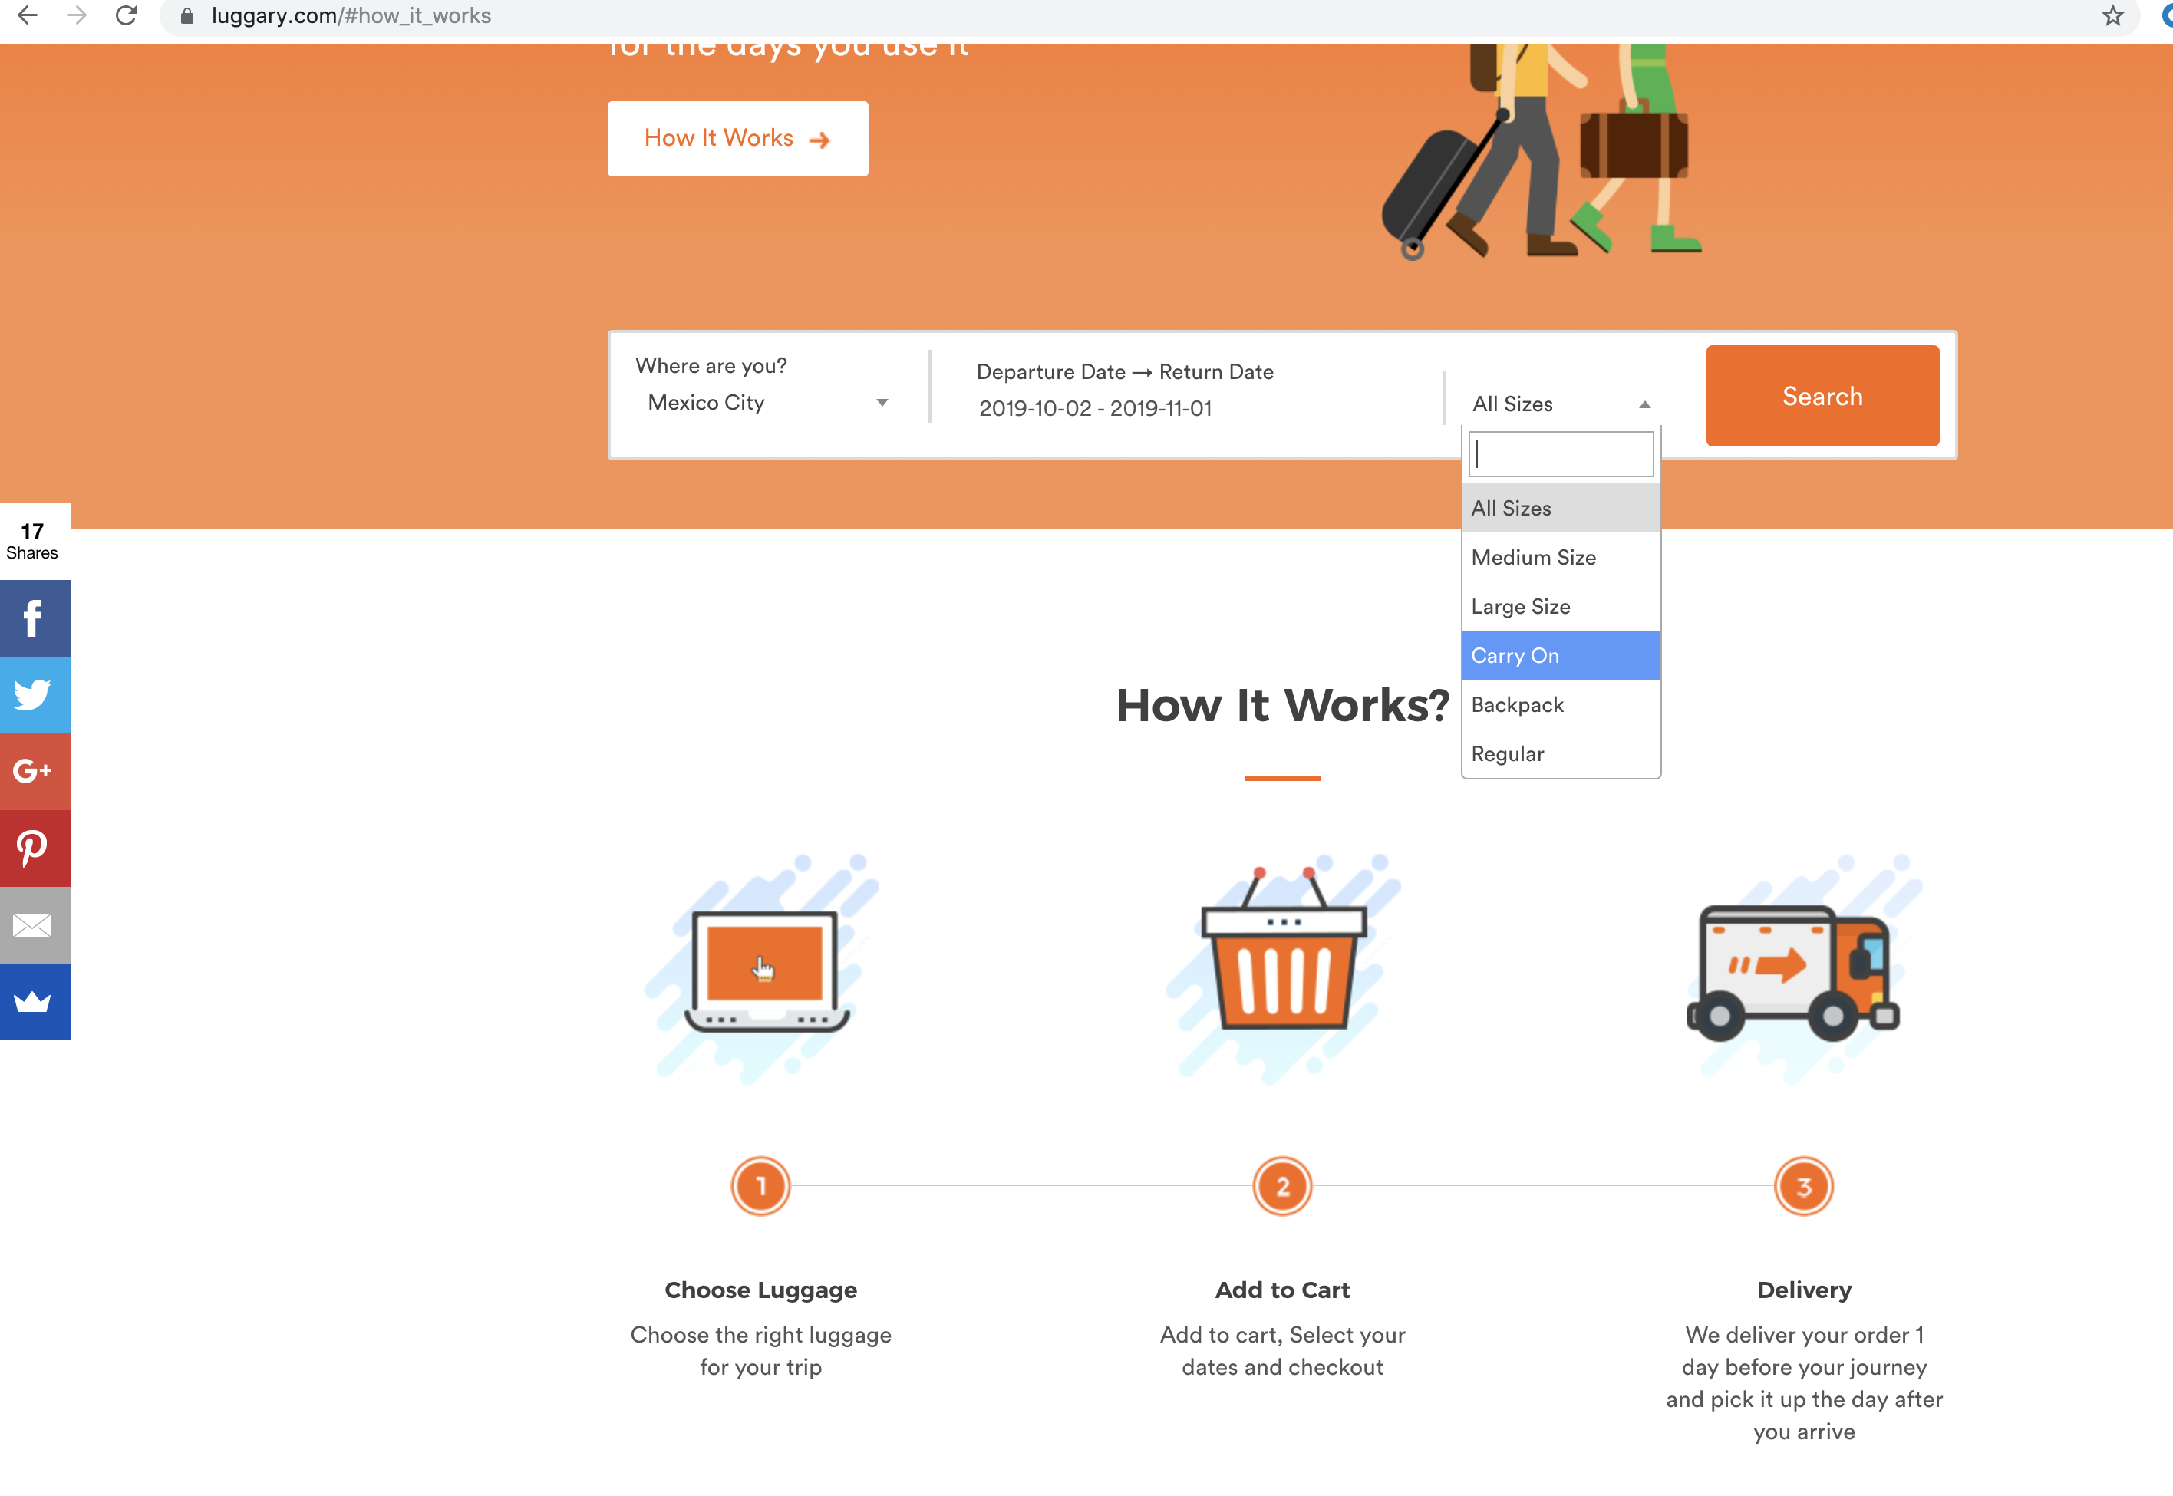
Task: Choose Medium Size from list
Action: point(1560,558)
